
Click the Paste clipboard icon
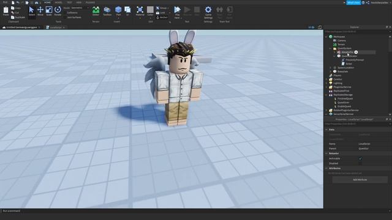click(6, 10)
